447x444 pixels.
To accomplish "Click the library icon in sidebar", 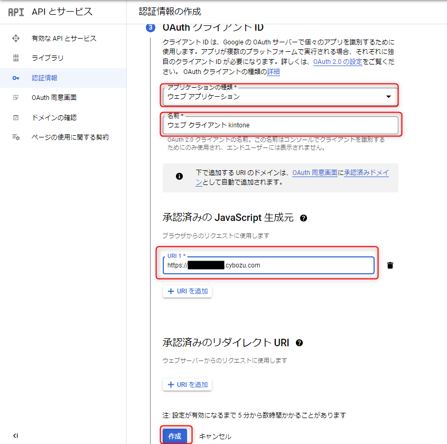I will click(x=16, y=58).
